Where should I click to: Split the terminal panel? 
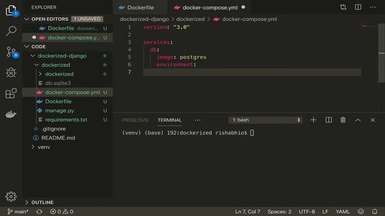(328, 120)
